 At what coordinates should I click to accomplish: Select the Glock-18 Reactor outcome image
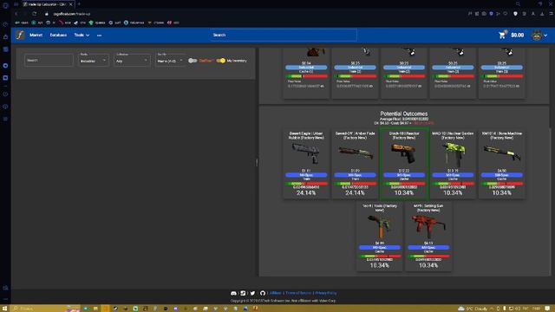coord(404,153)
